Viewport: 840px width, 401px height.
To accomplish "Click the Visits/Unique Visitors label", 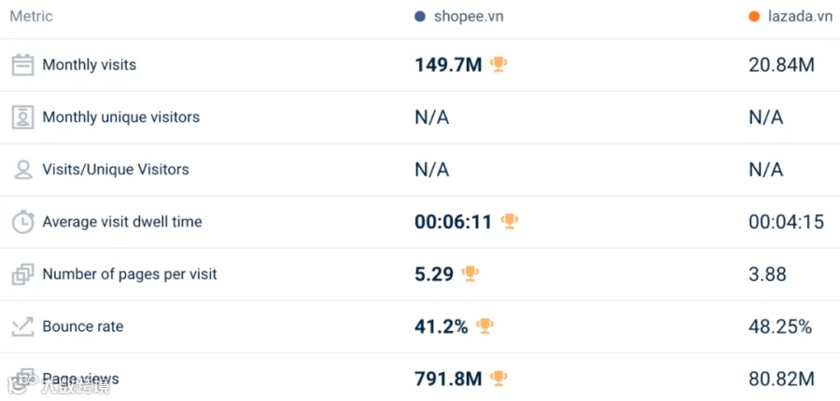I will [116, 170].
